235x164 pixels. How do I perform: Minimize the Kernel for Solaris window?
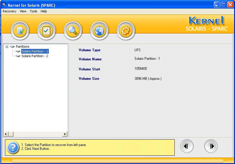point(216,5)
